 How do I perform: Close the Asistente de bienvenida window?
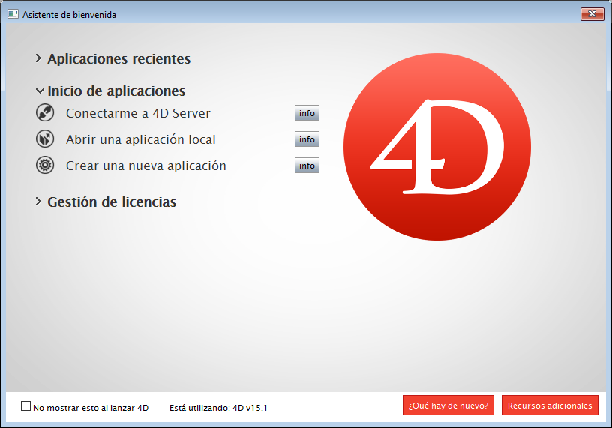592,14
